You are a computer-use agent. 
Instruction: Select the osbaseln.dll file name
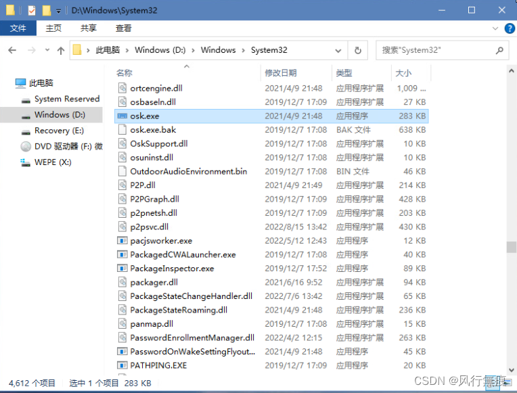click(153, 102)
